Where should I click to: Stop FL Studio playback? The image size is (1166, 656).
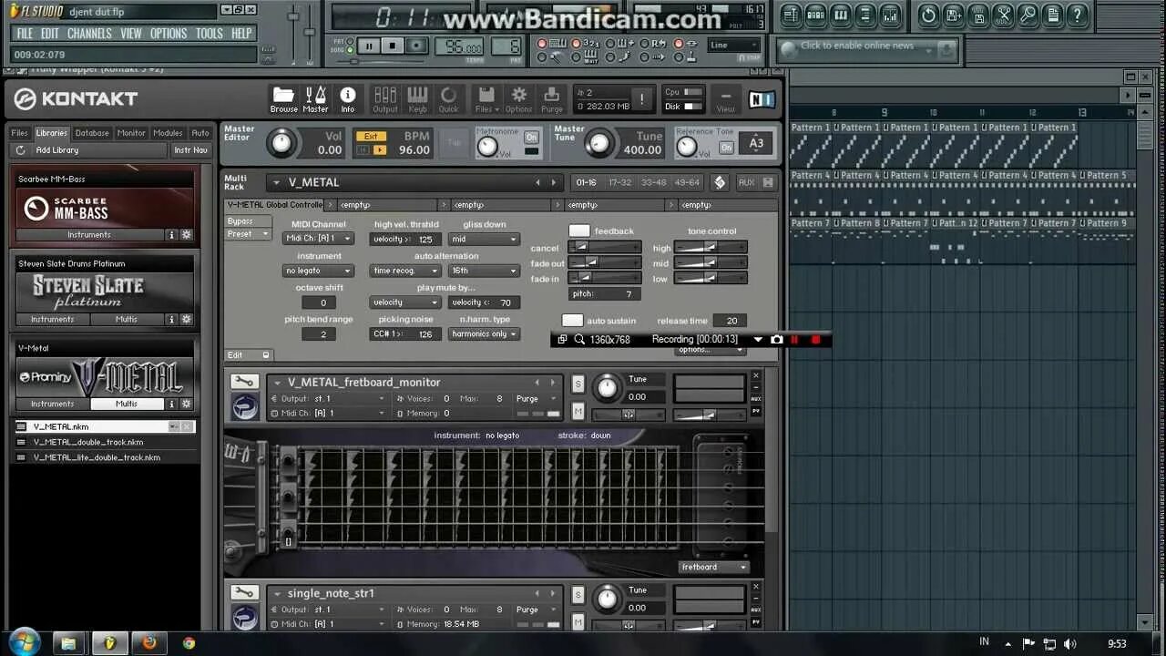click(x=393, y=46)
